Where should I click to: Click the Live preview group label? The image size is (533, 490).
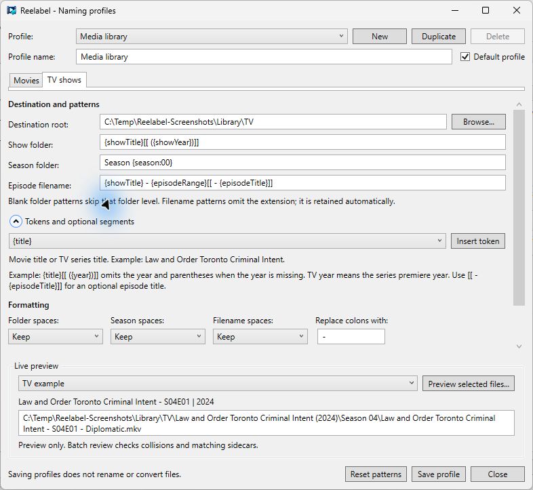point(37,366)
